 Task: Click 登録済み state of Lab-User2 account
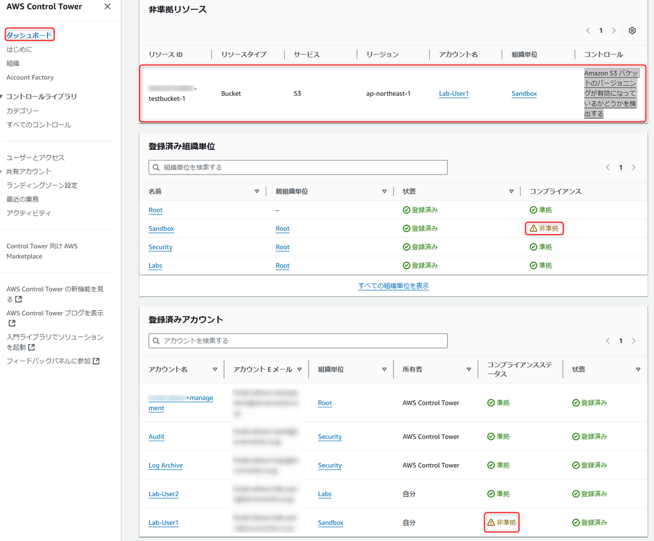point(589,494)
